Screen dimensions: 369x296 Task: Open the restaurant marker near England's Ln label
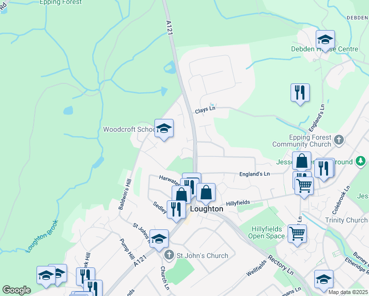(x=300, y=94)
